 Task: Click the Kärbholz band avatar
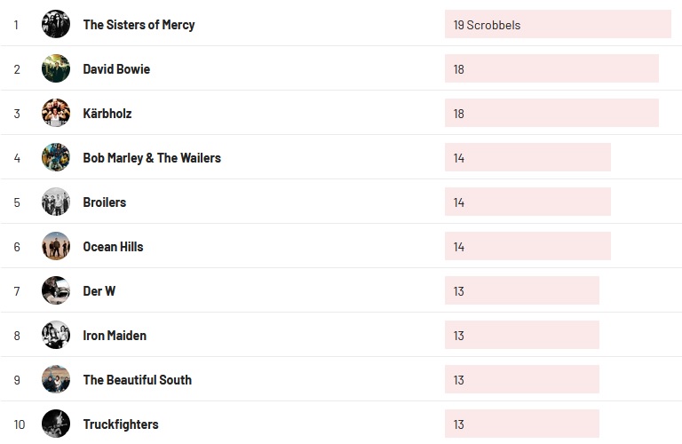[x=56, y=113]
